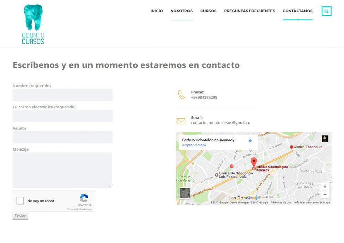
Task: Switch map to satellite view thumbnail
Action: pyautogui.click(x=184, y=193)
